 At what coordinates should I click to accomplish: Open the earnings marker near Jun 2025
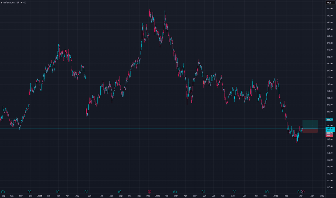click(203, 192)
